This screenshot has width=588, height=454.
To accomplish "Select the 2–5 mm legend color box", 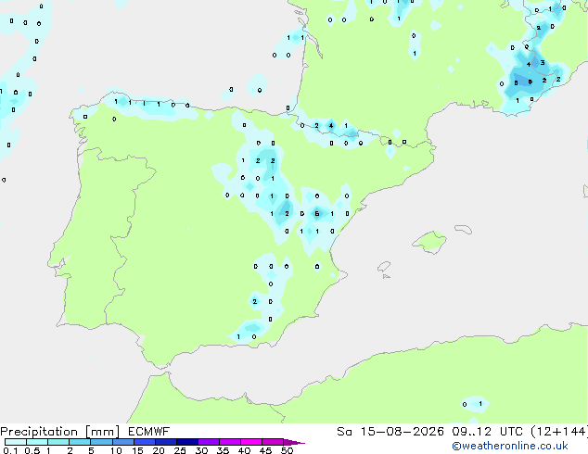I will pyautogui.click(x=80, y=442).
